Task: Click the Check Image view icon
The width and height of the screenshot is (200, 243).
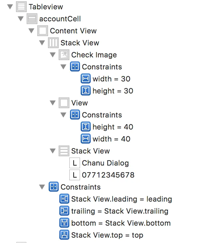Action: pyautogui.click(x=64, y=55)
